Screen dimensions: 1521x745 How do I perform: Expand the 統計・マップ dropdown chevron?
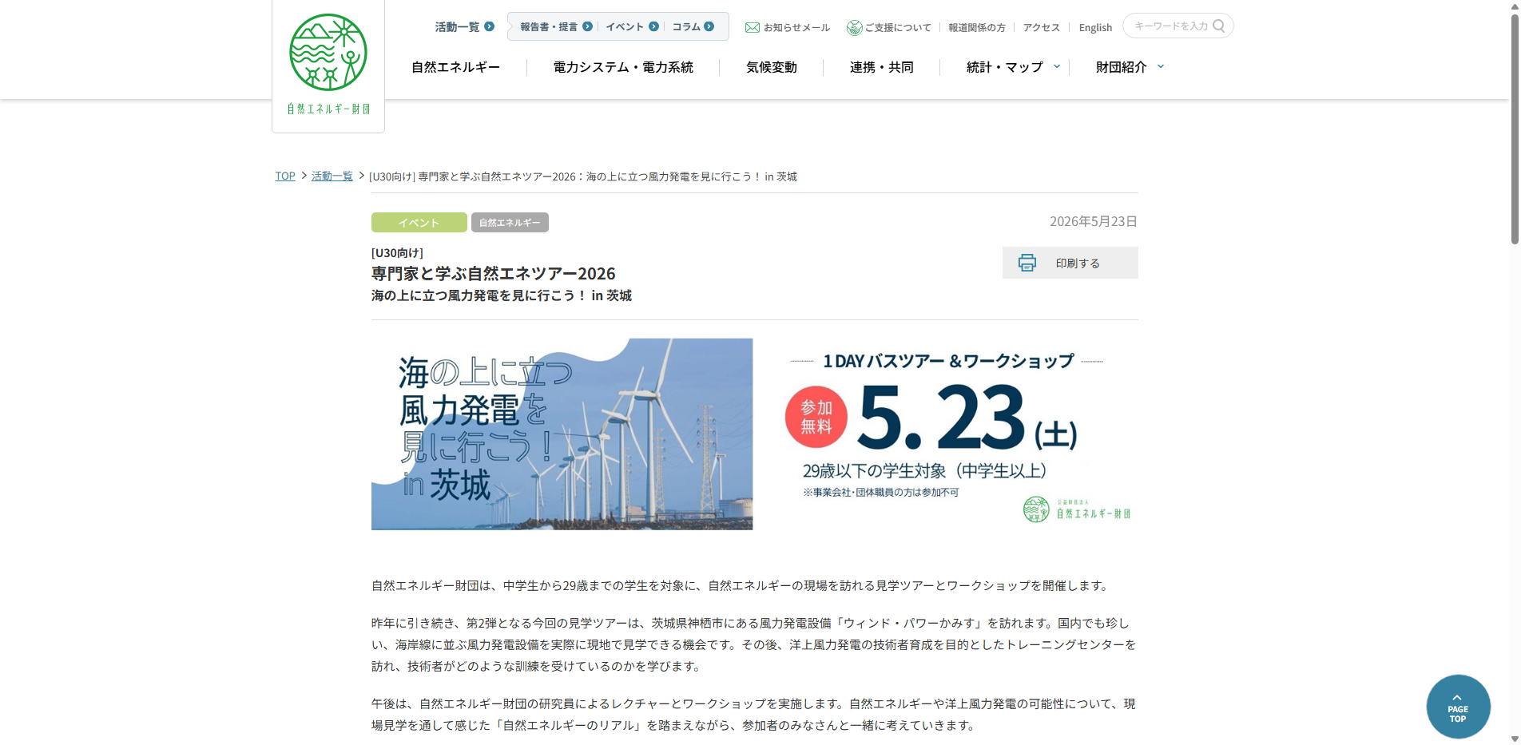pyautogui.click(x=1057, y=67)
